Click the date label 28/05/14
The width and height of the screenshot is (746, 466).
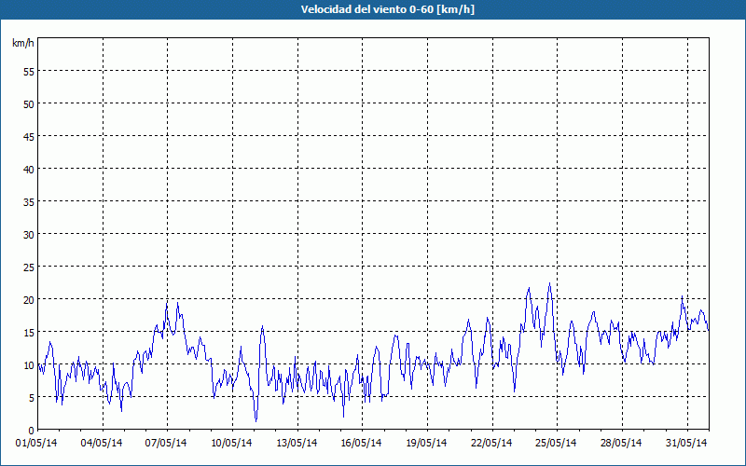[x=621, y=443]
